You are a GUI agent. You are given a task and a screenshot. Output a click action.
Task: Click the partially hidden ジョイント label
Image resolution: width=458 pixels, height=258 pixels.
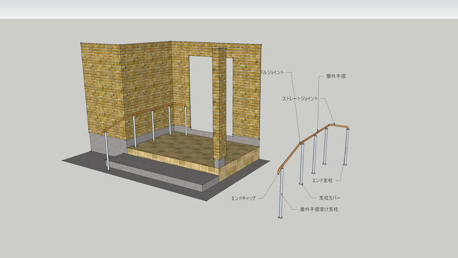click(x=272, y=72)
